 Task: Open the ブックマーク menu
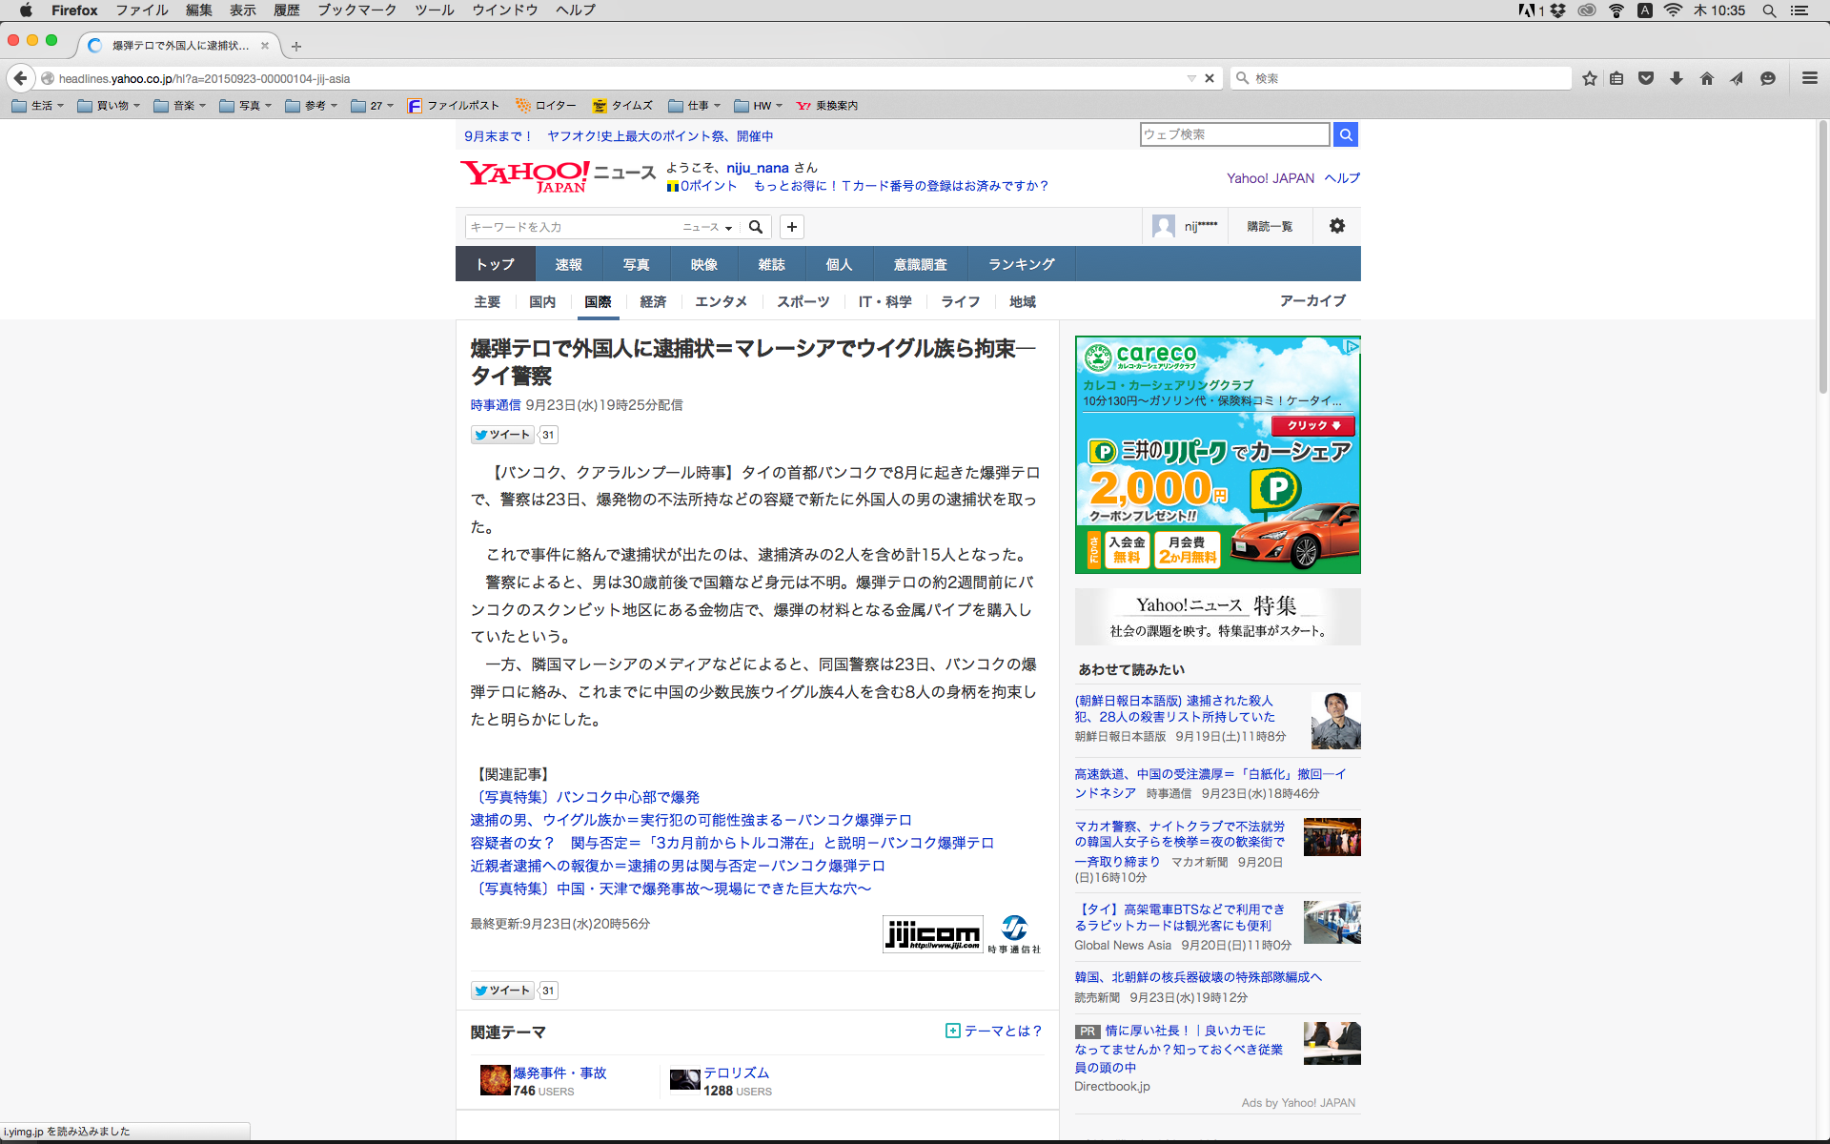356,10
